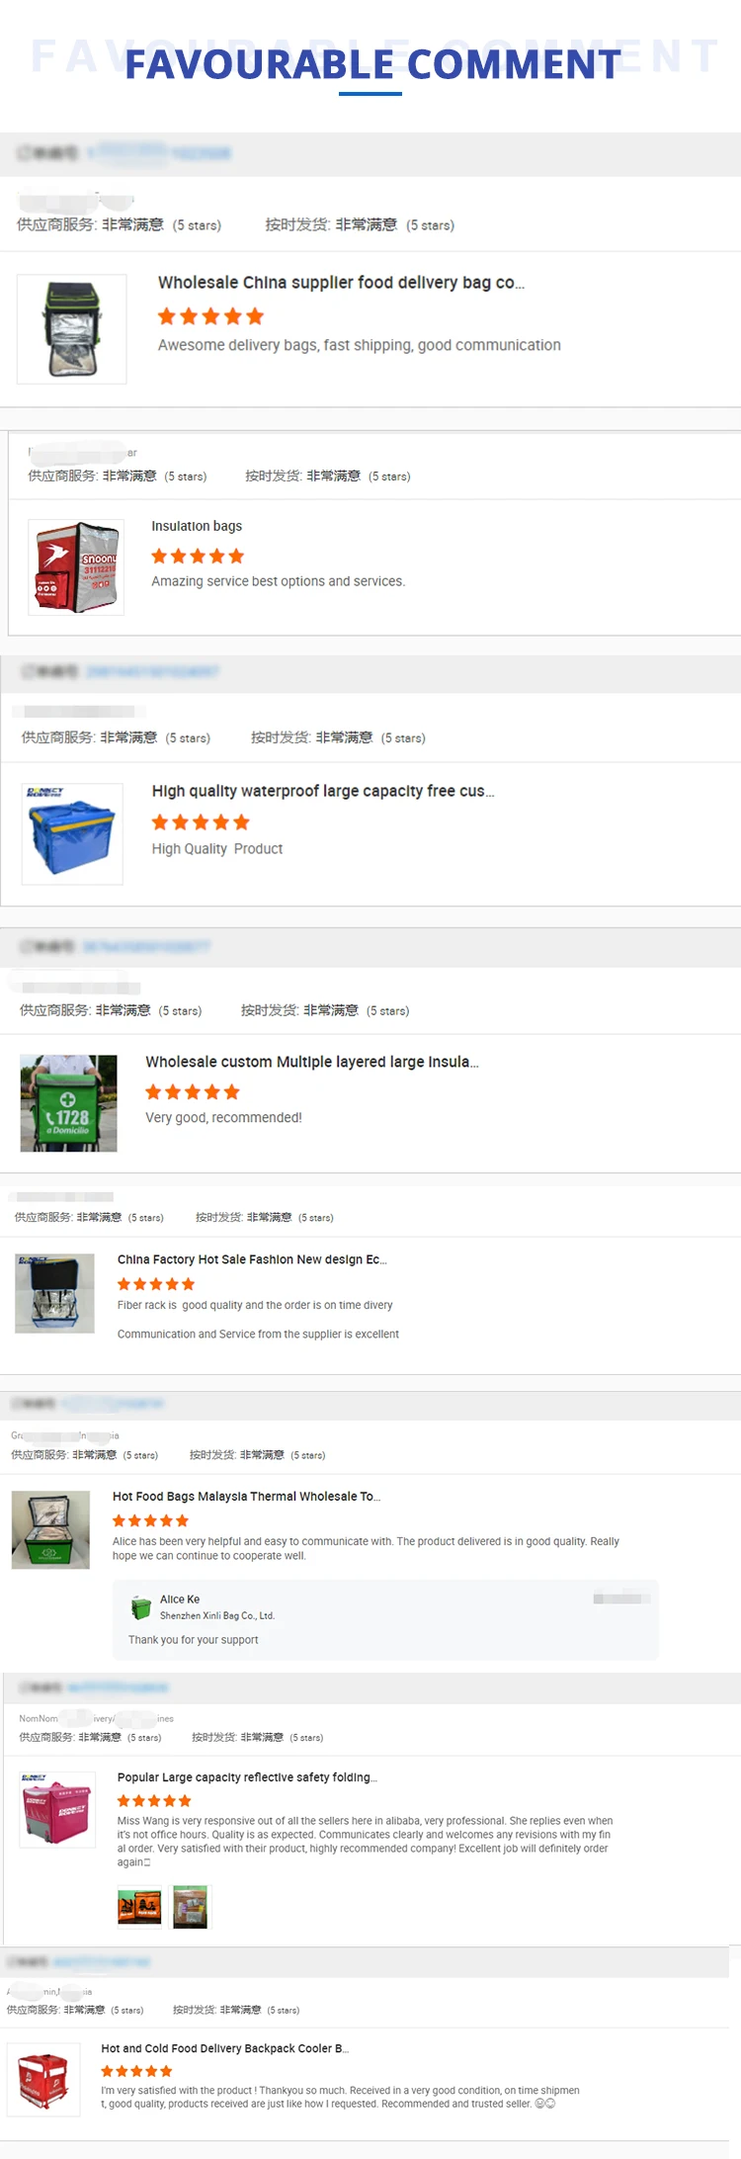Open the pink reflective folding bag thumbnail
741x2159 pixels.
57,1809
